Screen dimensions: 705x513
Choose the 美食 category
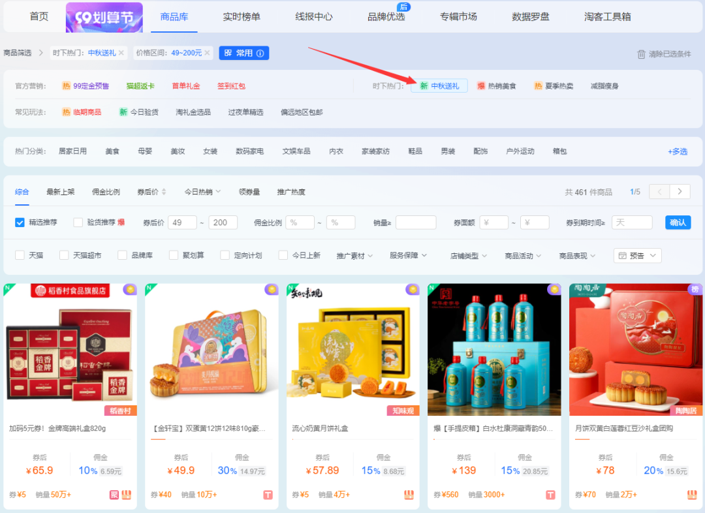tap(112, 151)
